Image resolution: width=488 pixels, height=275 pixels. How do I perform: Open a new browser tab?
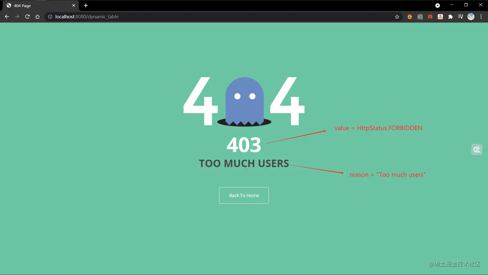tap(86, 5)
